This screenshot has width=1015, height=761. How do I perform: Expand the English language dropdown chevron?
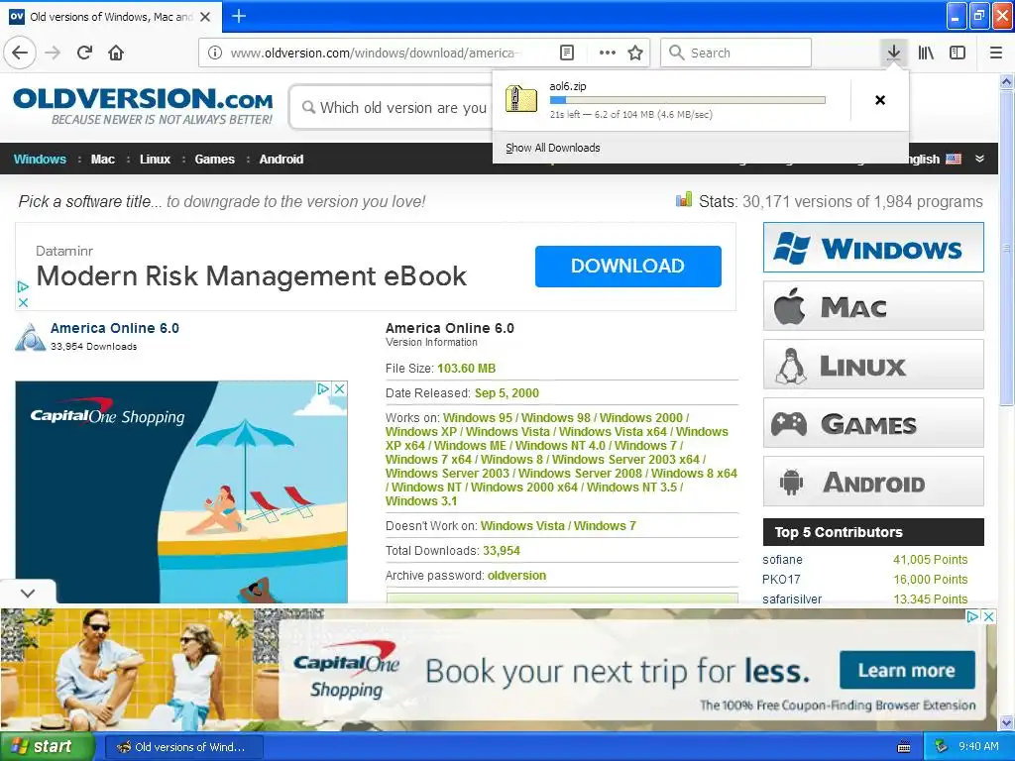tap(979, 159)
